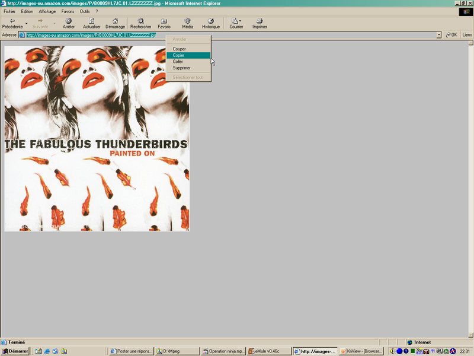Open the Précédente history dropdown arrow
This screenshot has width=474, height=356.
[x=27, y=23]
